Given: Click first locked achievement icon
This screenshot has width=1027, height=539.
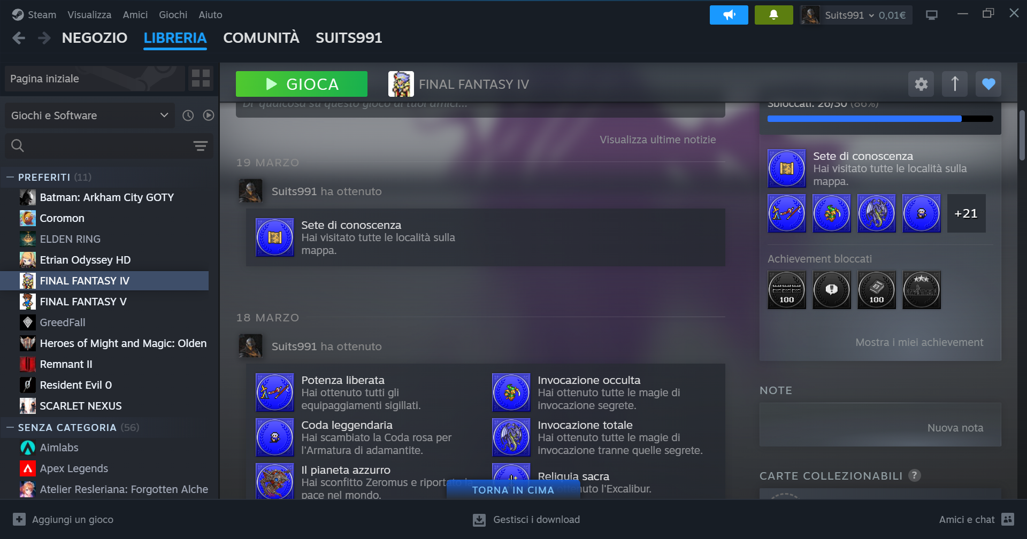Looking at the screenshot, I should point(787,290).
